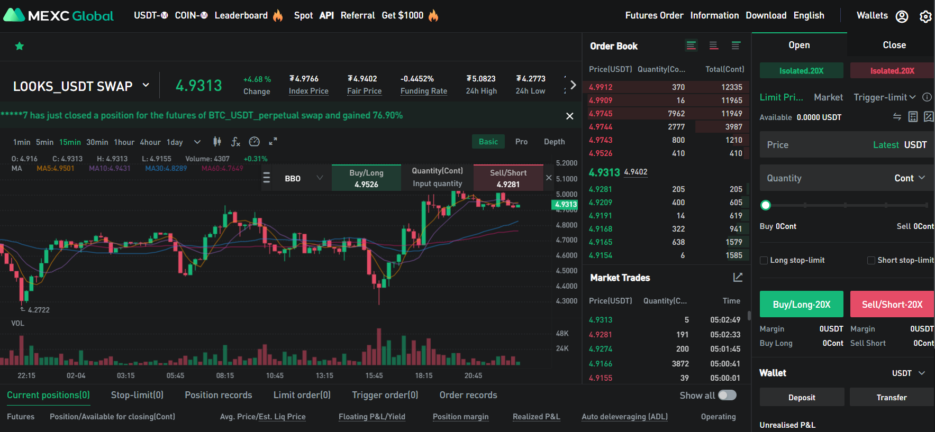Open USDT-M futures menu
Viewport: 935px width, 432px height.
pos(151,15)
